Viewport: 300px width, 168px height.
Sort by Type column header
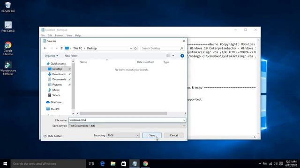click(166, 62)
